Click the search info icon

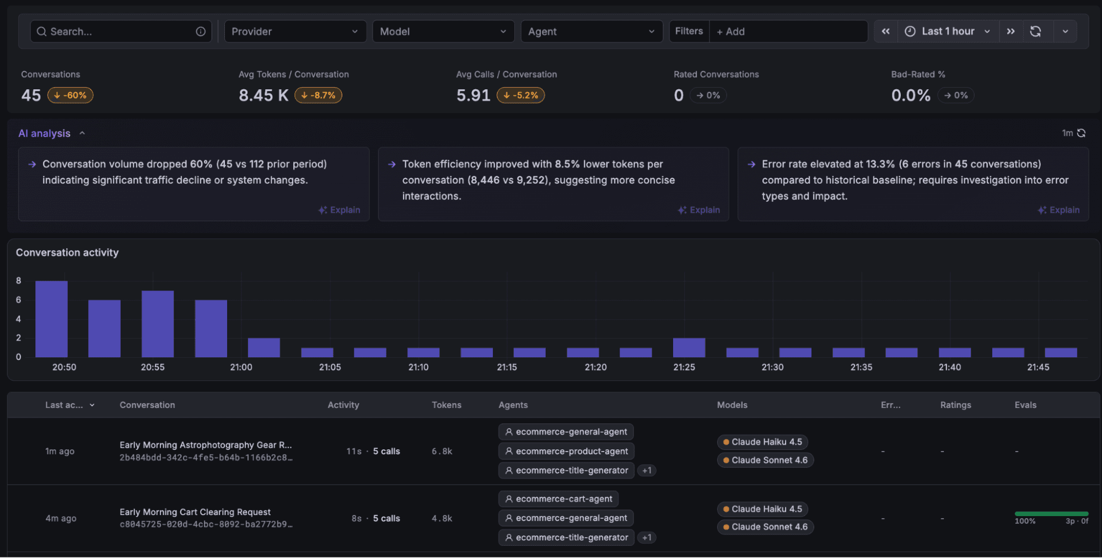click(x=201, y=31)
